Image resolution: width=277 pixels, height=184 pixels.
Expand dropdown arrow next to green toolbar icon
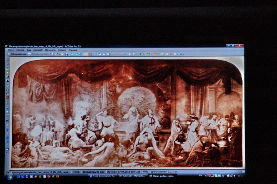(151, 54)
